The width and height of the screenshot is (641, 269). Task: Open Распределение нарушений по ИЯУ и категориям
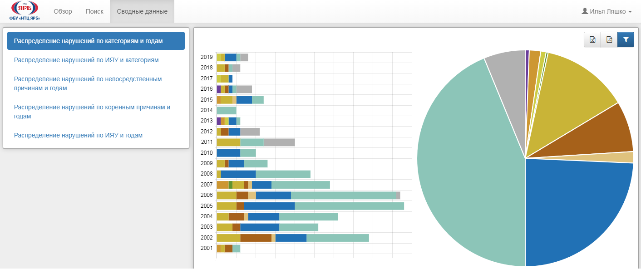86,60
